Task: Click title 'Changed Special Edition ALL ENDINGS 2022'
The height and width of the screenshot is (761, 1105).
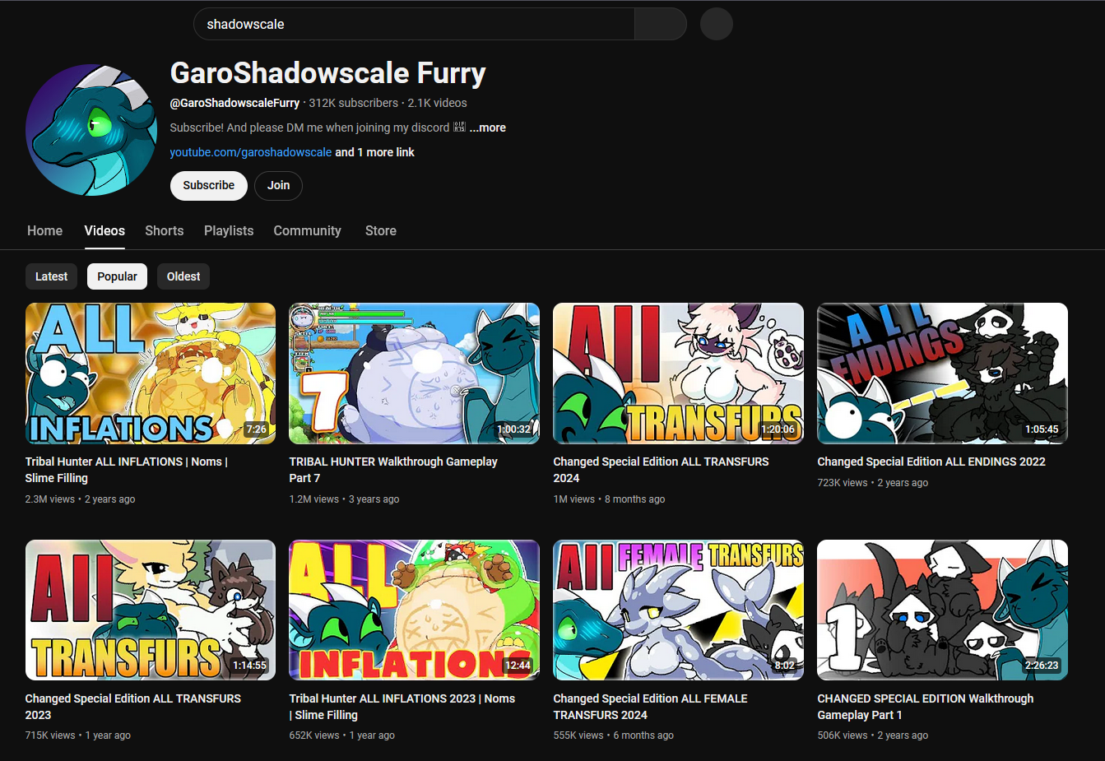Action: point(931,462)
